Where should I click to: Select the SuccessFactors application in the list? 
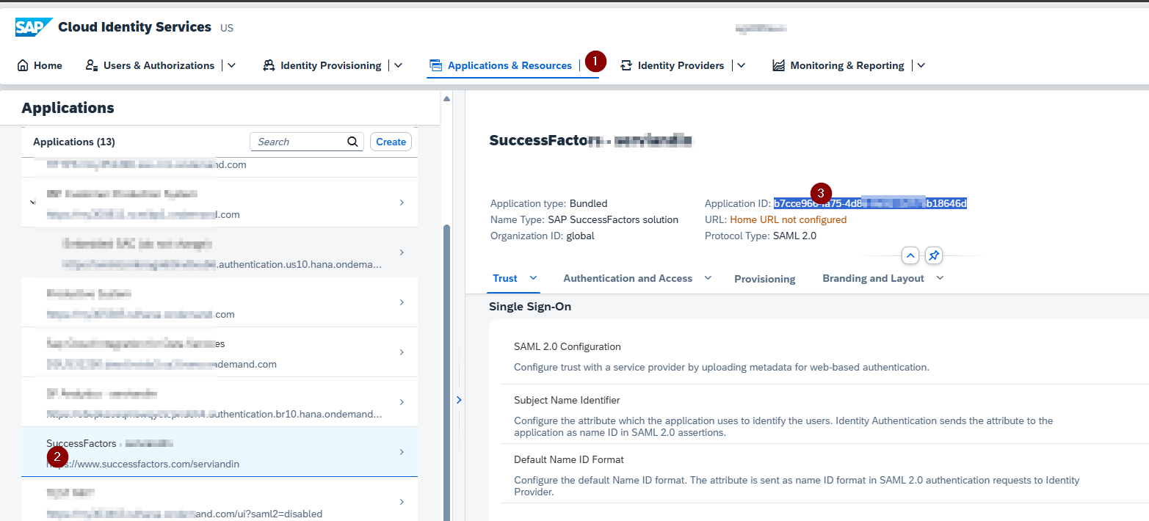tap(220, 452)
